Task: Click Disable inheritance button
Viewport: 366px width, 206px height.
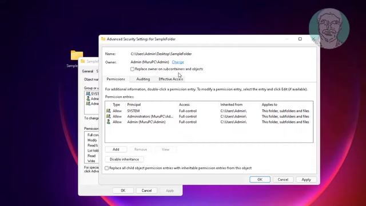Action: (124, 159)
